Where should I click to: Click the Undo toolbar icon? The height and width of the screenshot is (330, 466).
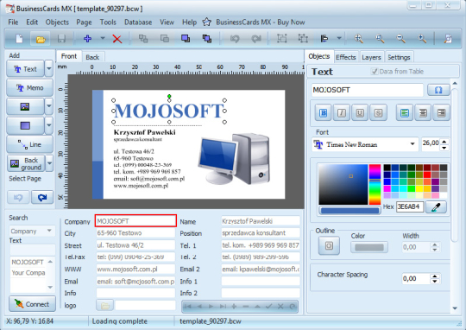pos(235,39)
